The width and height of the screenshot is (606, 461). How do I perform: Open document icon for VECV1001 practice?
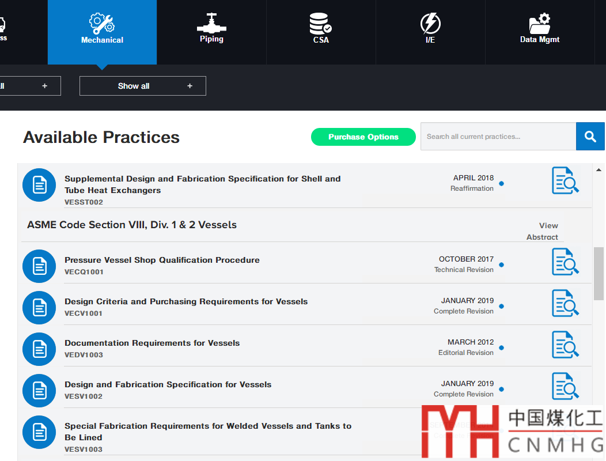pos(39,308)
